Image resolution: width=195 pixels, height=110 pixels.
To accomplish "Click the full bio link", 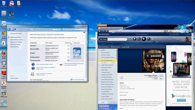I will coord(122,108).
